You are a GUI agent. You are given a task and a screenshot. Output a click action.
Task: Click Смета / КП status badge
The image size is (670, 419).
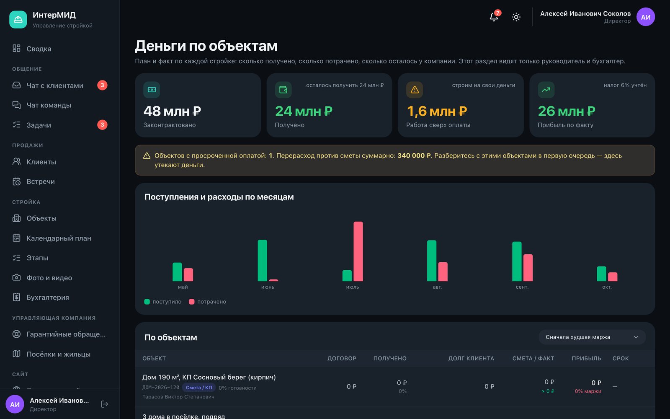pyautogui.click(x=199, y=388)
